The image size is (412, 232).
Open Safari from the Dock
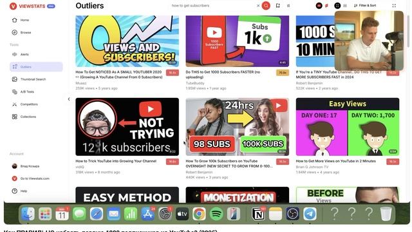pos(97,213)
